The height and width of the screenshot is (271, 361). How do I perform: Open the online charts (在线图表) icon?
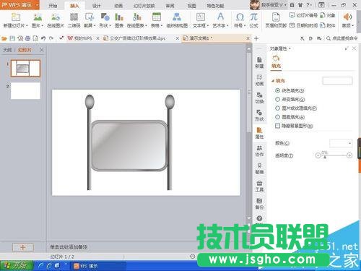click(x=136, y=17)
